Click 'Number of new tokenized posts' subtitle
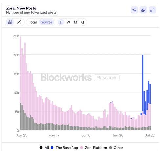Viewport: 164px width, 151px height. pyautogui.click(x=31, y=12)
